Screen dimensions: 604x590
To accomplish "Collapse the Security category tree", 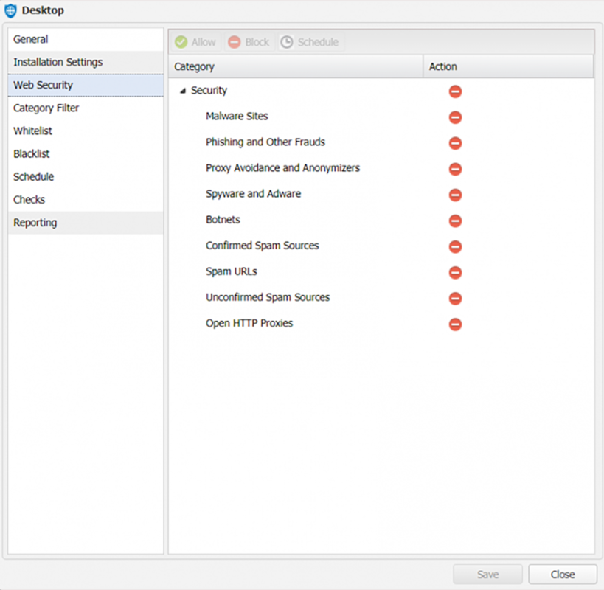I will click(x=183, y=91).
